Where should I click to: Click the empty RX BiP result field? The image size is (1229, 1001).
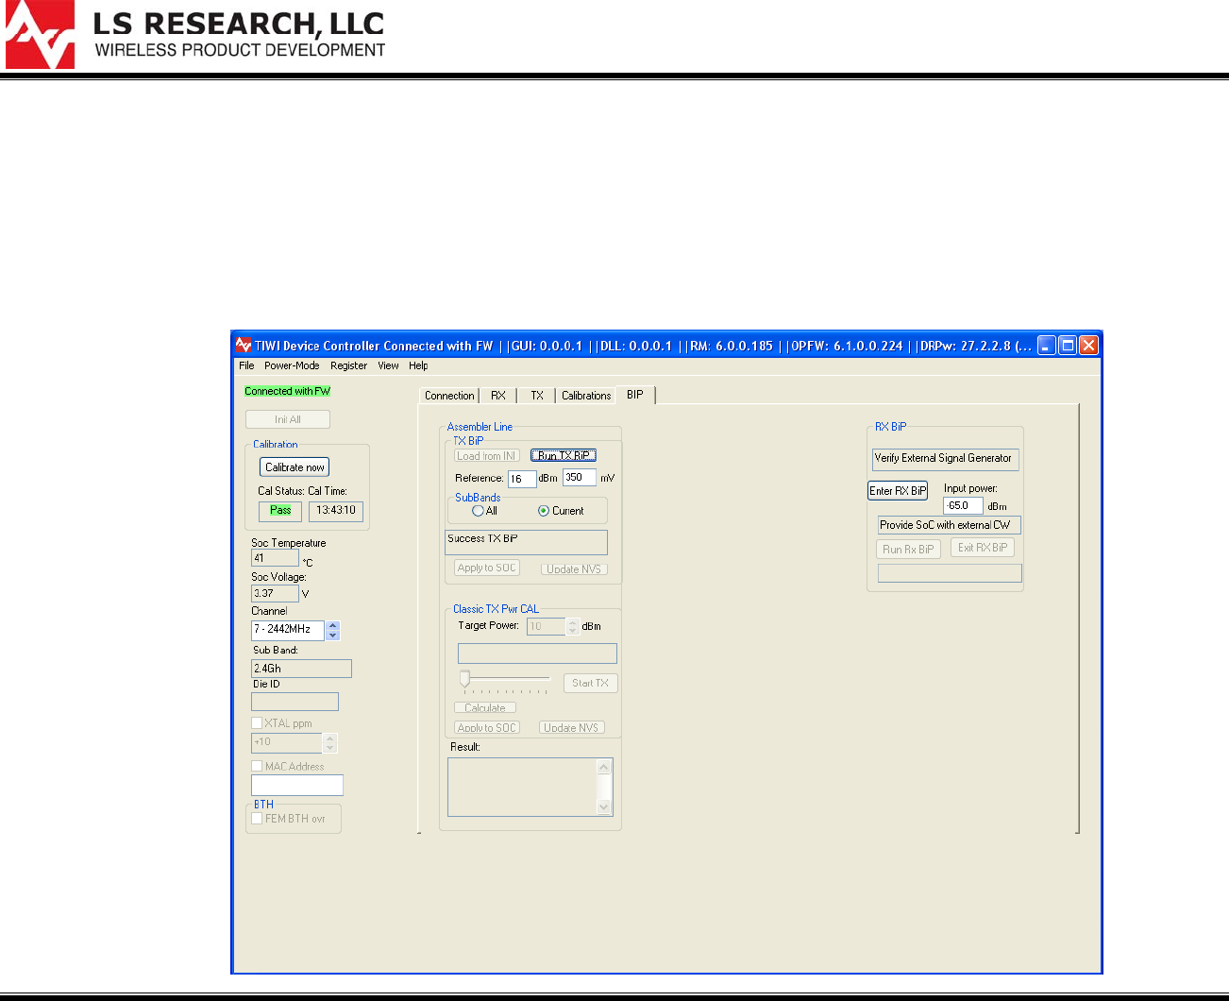coord(950,573)
